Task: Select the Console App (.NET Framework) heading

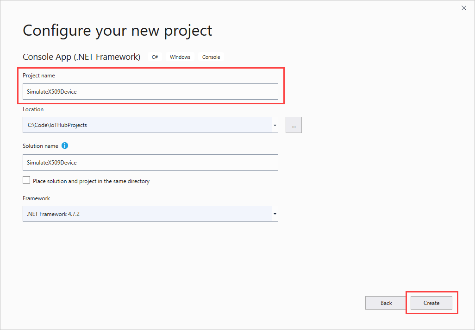Action: click(81, 57)
